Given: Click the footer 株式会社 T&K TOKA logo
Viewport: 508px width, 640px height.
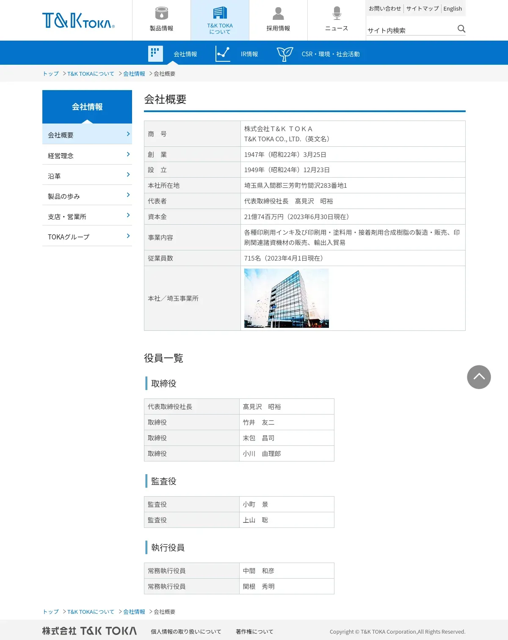Looking at the screenshot, I should pyautogui.click(x=89, y=631).
